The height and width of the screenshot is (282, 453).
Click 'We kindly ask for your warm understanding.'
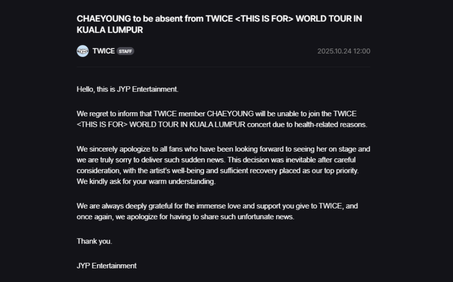[146, 182]
